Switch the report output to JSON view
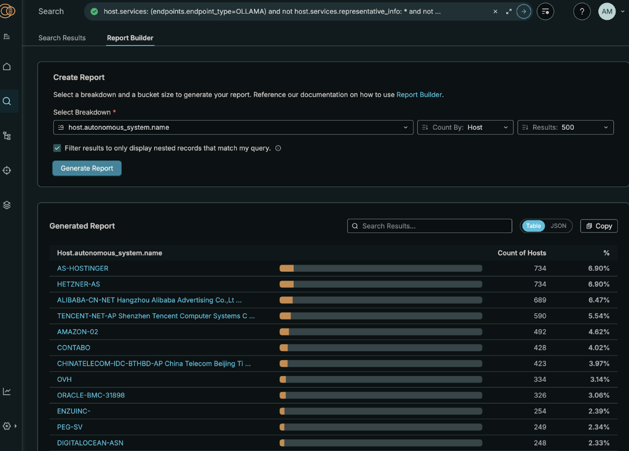Image resolution: width=629 pixels, height=451 pixels. tap(558, 225)
